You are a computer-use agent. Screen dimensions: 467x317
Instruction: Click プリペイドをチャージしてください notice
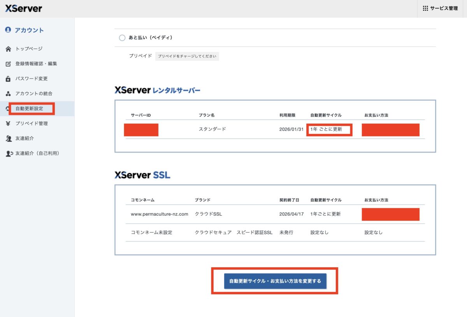pyautogui.click(x=187, y=56)
